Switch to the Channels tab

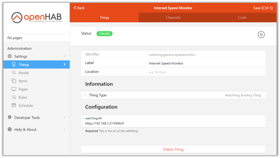click(173, 17)
